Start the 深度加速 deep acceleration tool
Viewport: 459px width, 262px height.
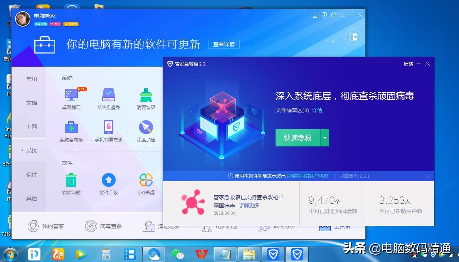(x=145, y=131)
